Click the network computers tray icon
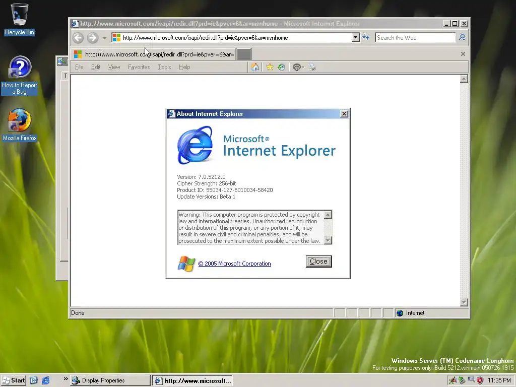516x387 pixels. 471,380
